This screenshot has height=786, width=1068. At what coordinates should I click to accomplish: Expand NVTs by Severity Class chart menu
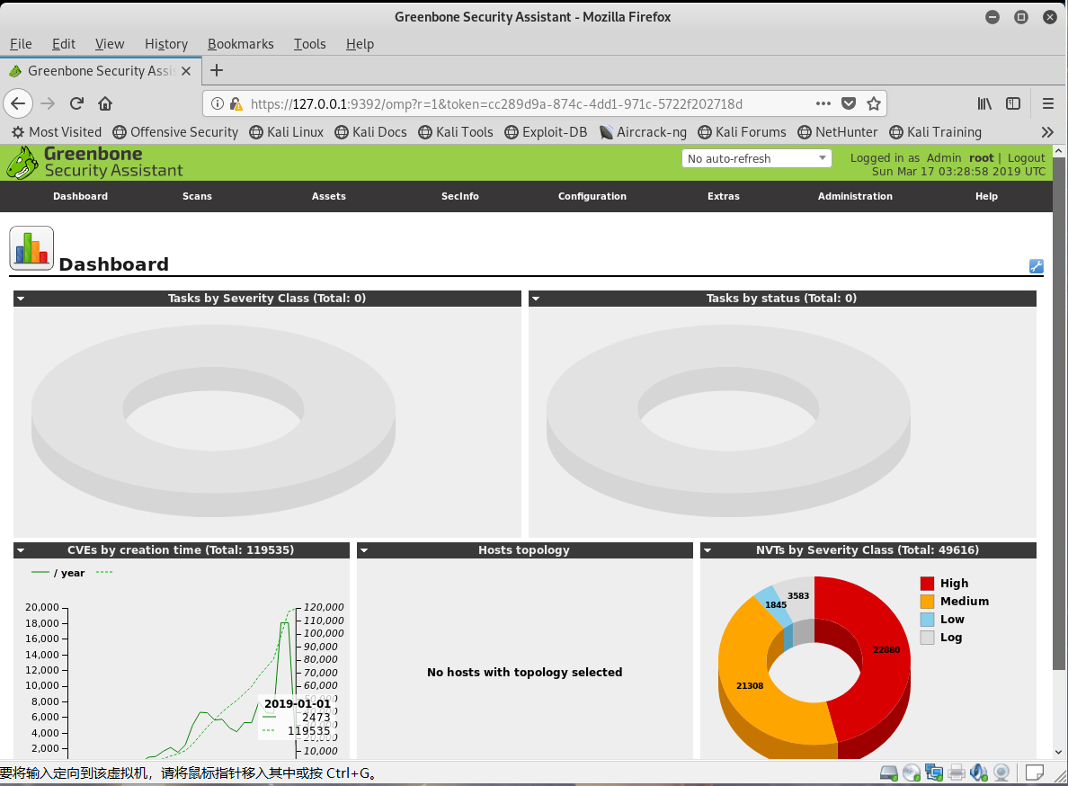click(x=708, y=550)
